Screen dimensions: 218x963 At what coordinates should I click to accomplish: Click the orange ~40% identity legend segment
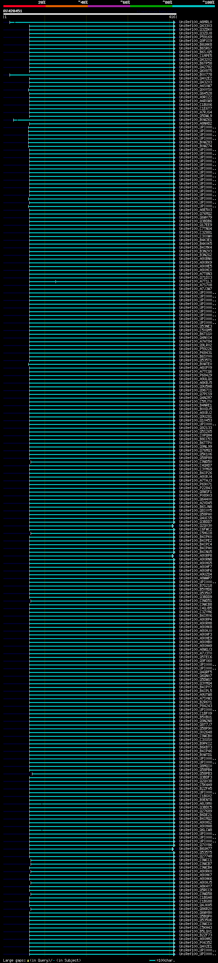tap(67, 6)
